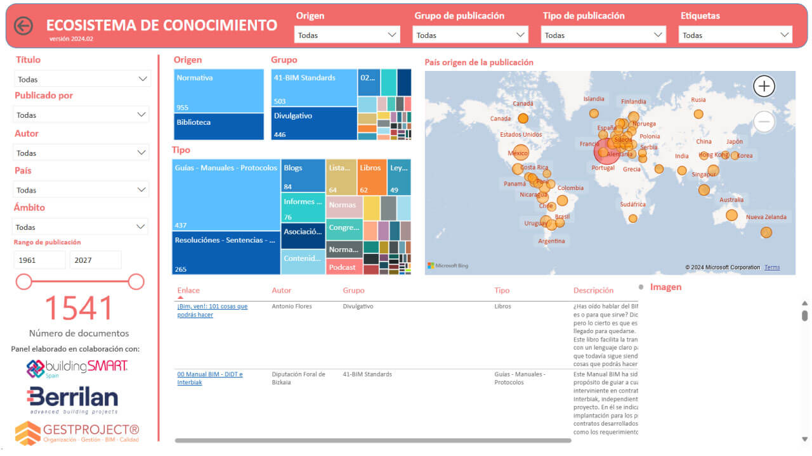
Task: Click the left range slider handle
Action: (24, 282)
